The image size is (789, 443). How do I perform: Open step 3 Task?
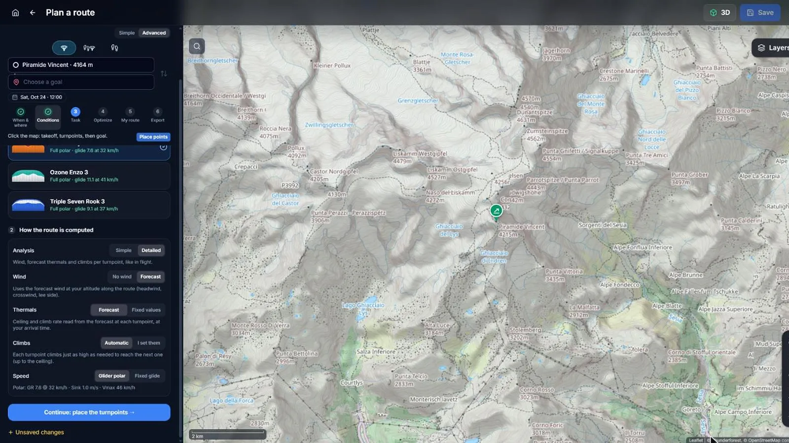pos(75,115)
